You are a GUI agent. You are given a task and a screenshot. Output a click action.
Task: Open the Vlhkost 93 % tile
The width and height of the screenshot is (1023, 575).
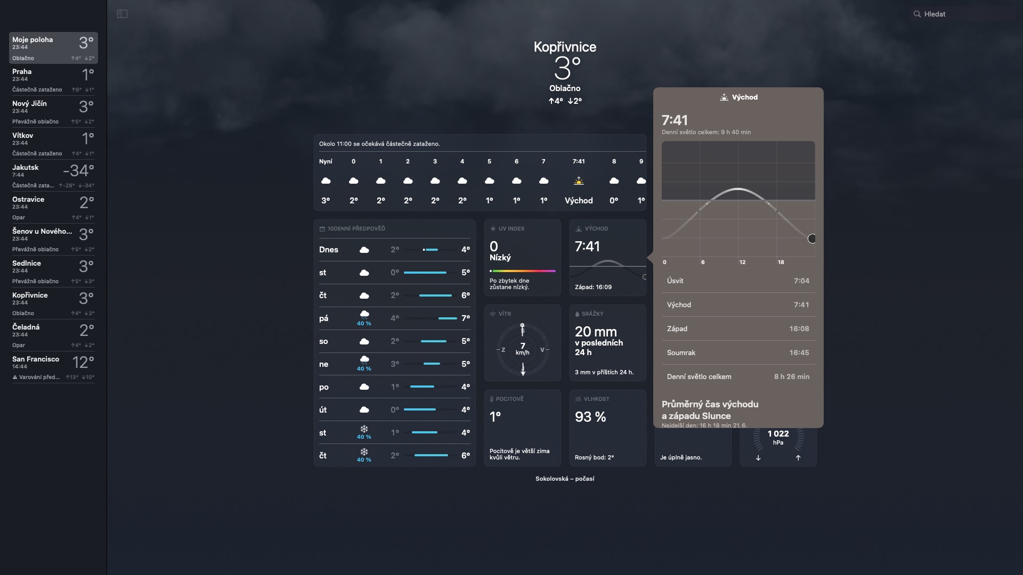coord(607,428)
